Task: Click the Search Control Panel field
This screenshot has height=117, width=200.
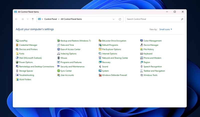Action: pyautogui.click(x=152, y=19)
